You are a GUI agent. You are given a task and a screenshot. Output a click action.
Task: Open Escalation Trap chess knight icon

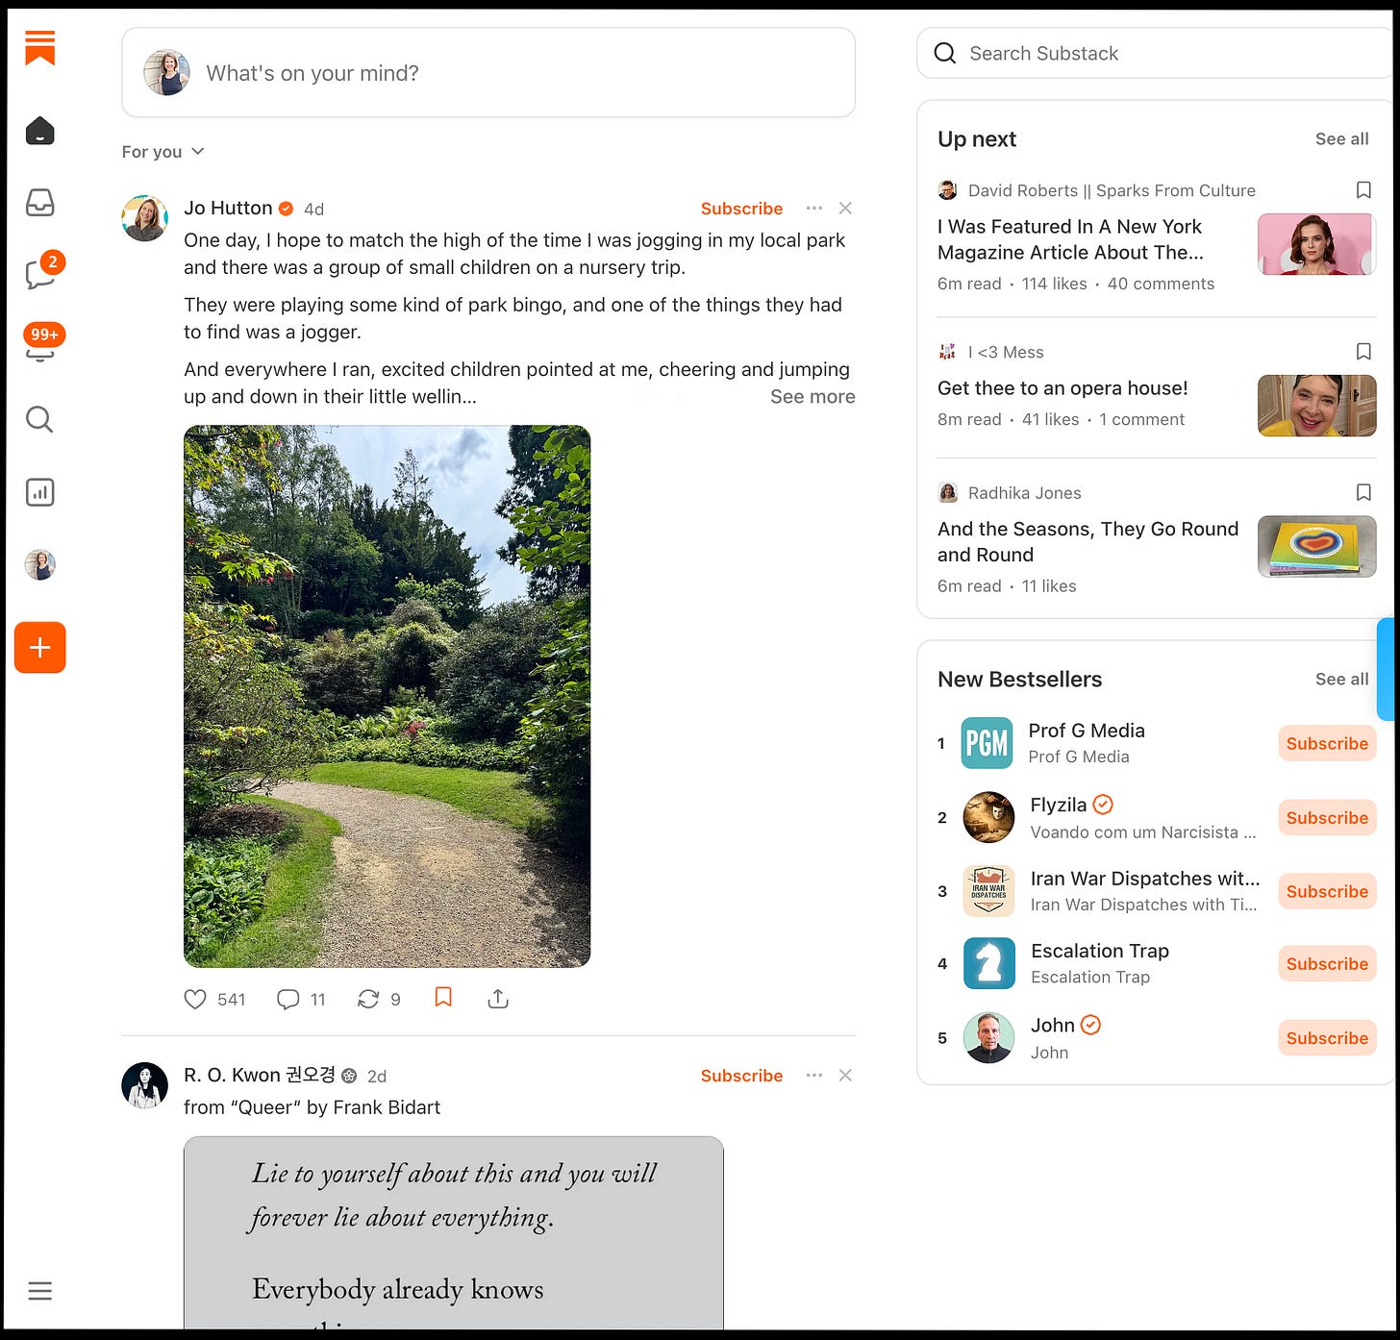[988, 963]
